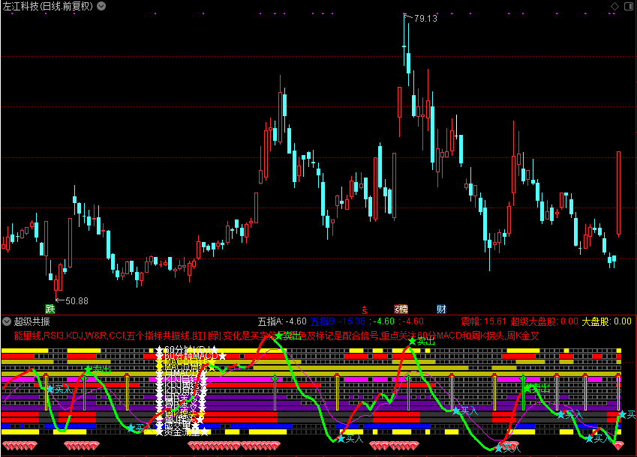This screenshot has height=457, width=637.
Task: Open the green 跌 marker
Action: point(50,309)
